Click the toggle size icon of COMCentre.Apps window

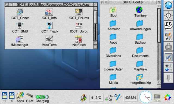pyautogui.click(x=95, y=5)
